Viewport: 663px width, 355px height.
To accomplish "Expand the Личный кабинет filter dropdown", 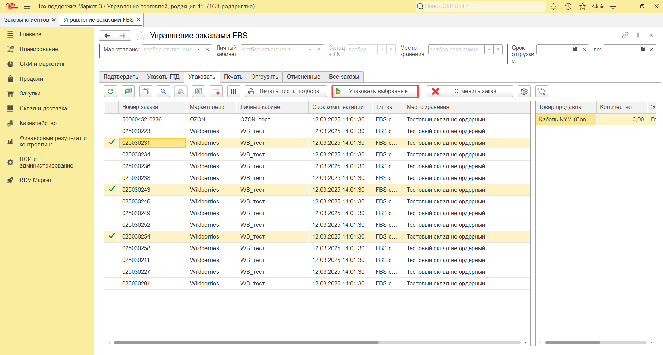I will click(x=310, y=49).
